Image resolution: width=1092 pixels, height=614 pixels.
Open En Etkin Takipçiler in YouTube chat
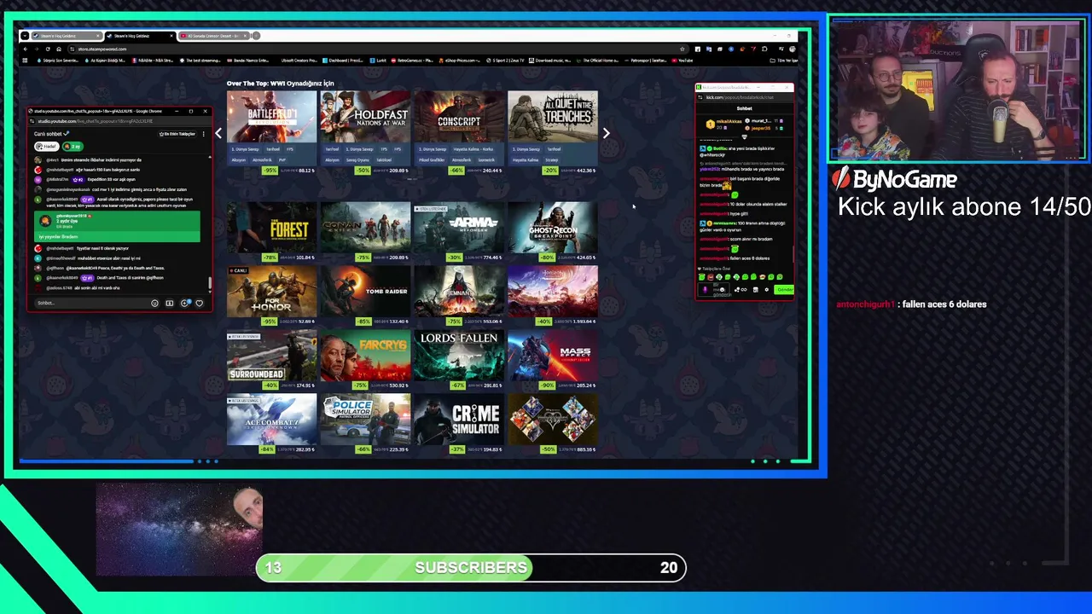click(x=176, y=134)
